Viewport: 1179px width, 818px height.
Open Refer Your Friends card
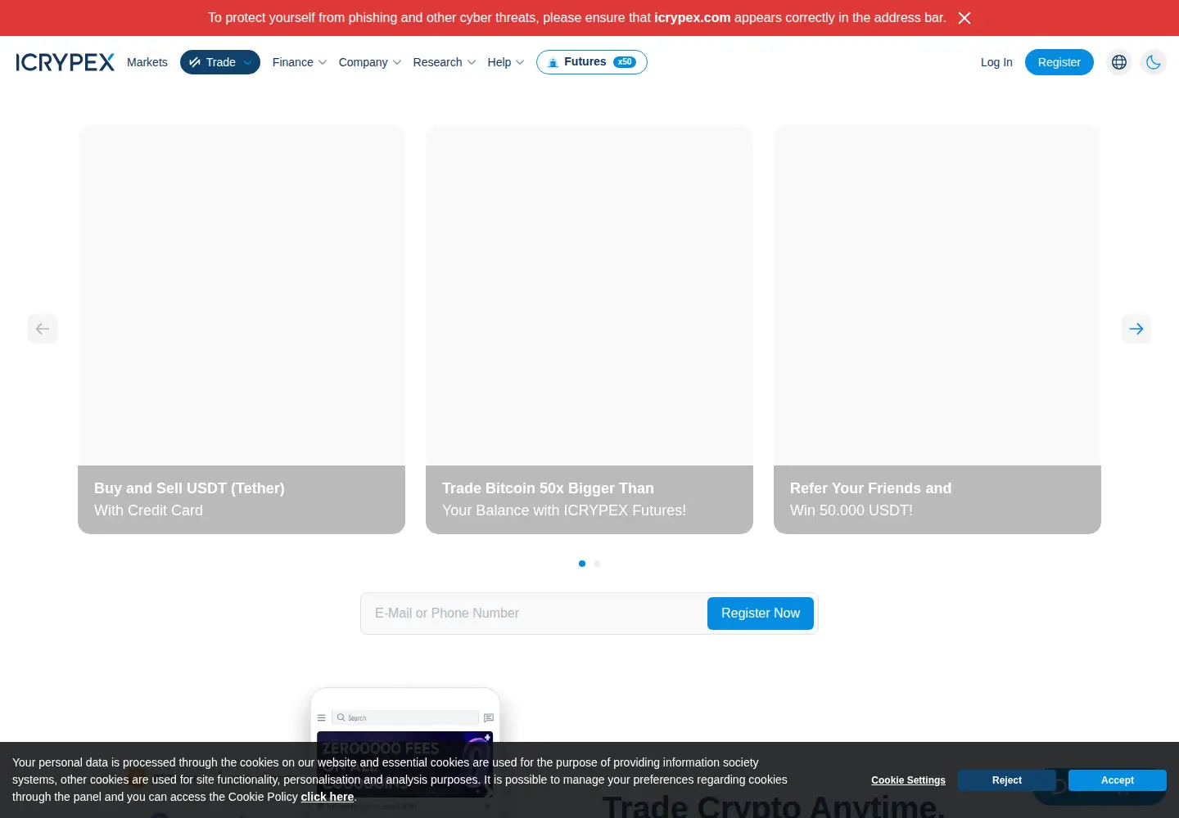click(x=937, y=330)
